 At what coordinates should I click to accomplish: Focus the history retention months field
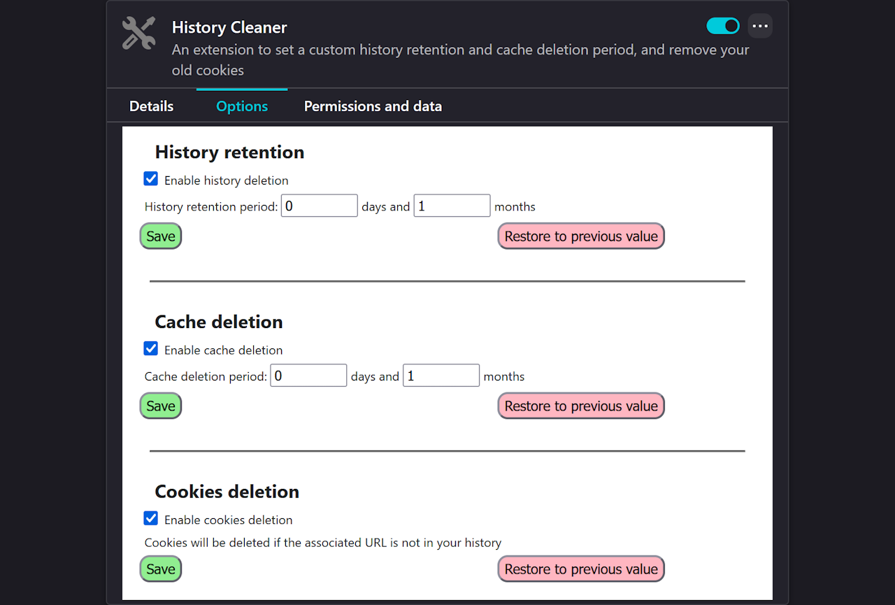[452, 206]
